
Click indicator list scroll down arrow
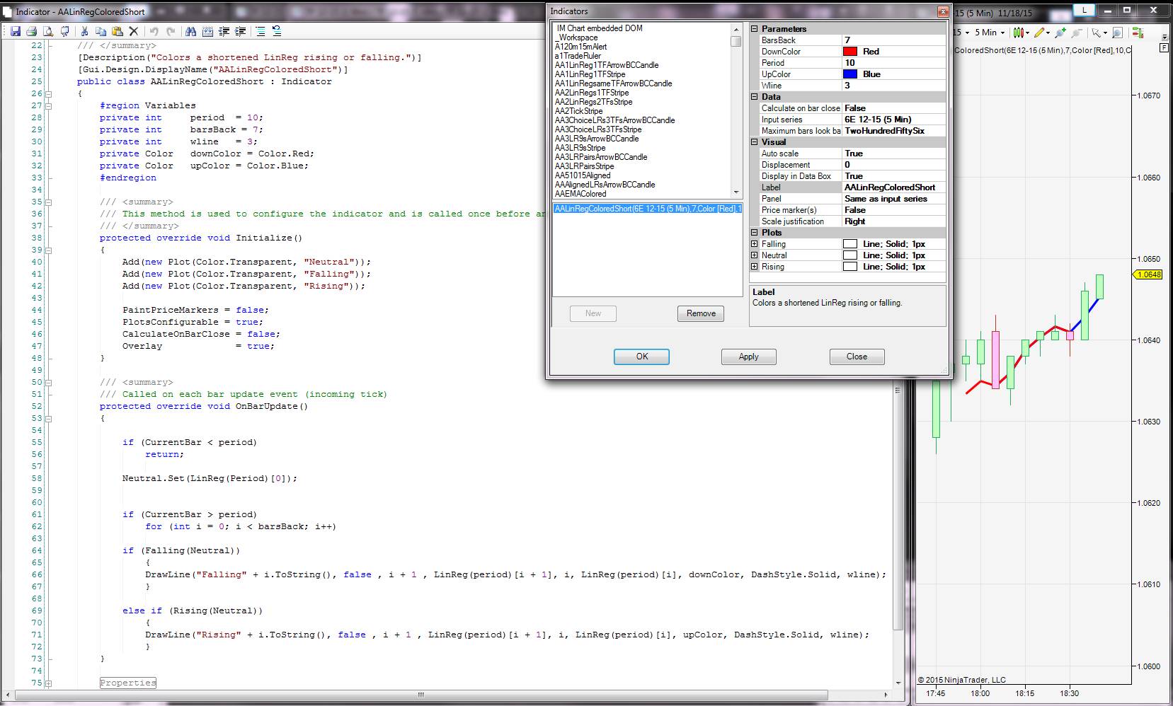click(x=736, y=192)
